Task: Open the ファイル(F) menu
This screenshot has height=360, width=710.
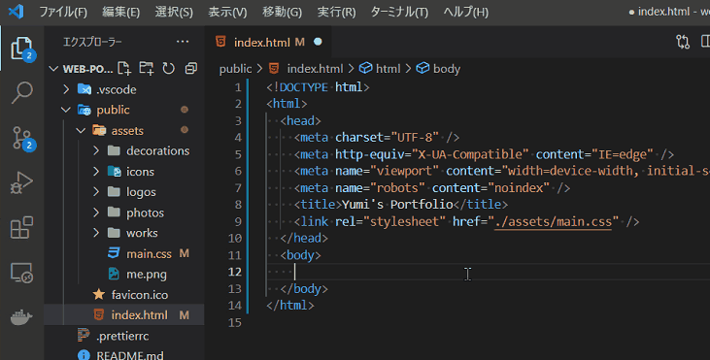Action: tap(63, 12)
